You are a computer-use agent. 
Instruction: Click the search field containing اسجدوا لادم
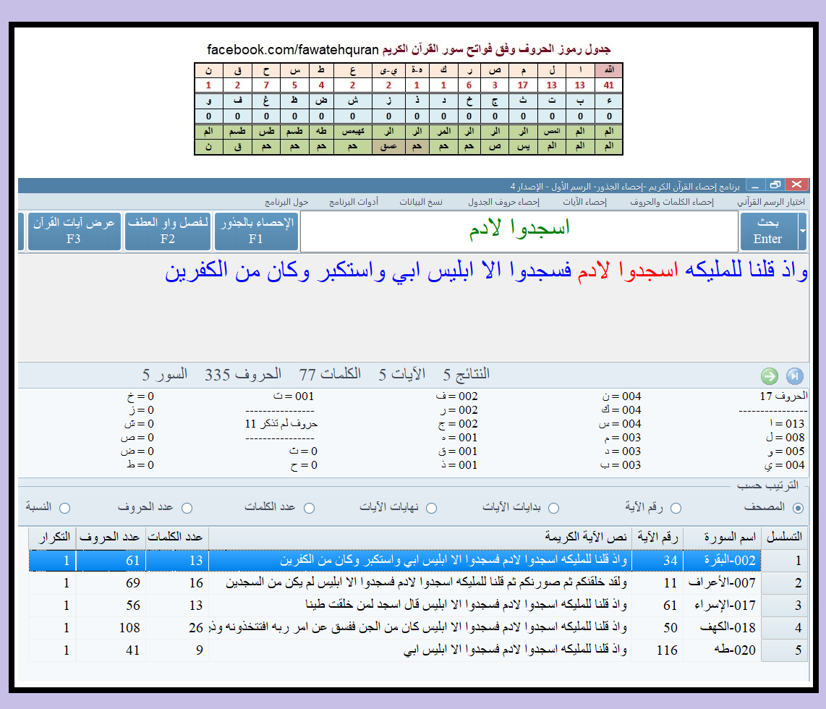(519, 232)
